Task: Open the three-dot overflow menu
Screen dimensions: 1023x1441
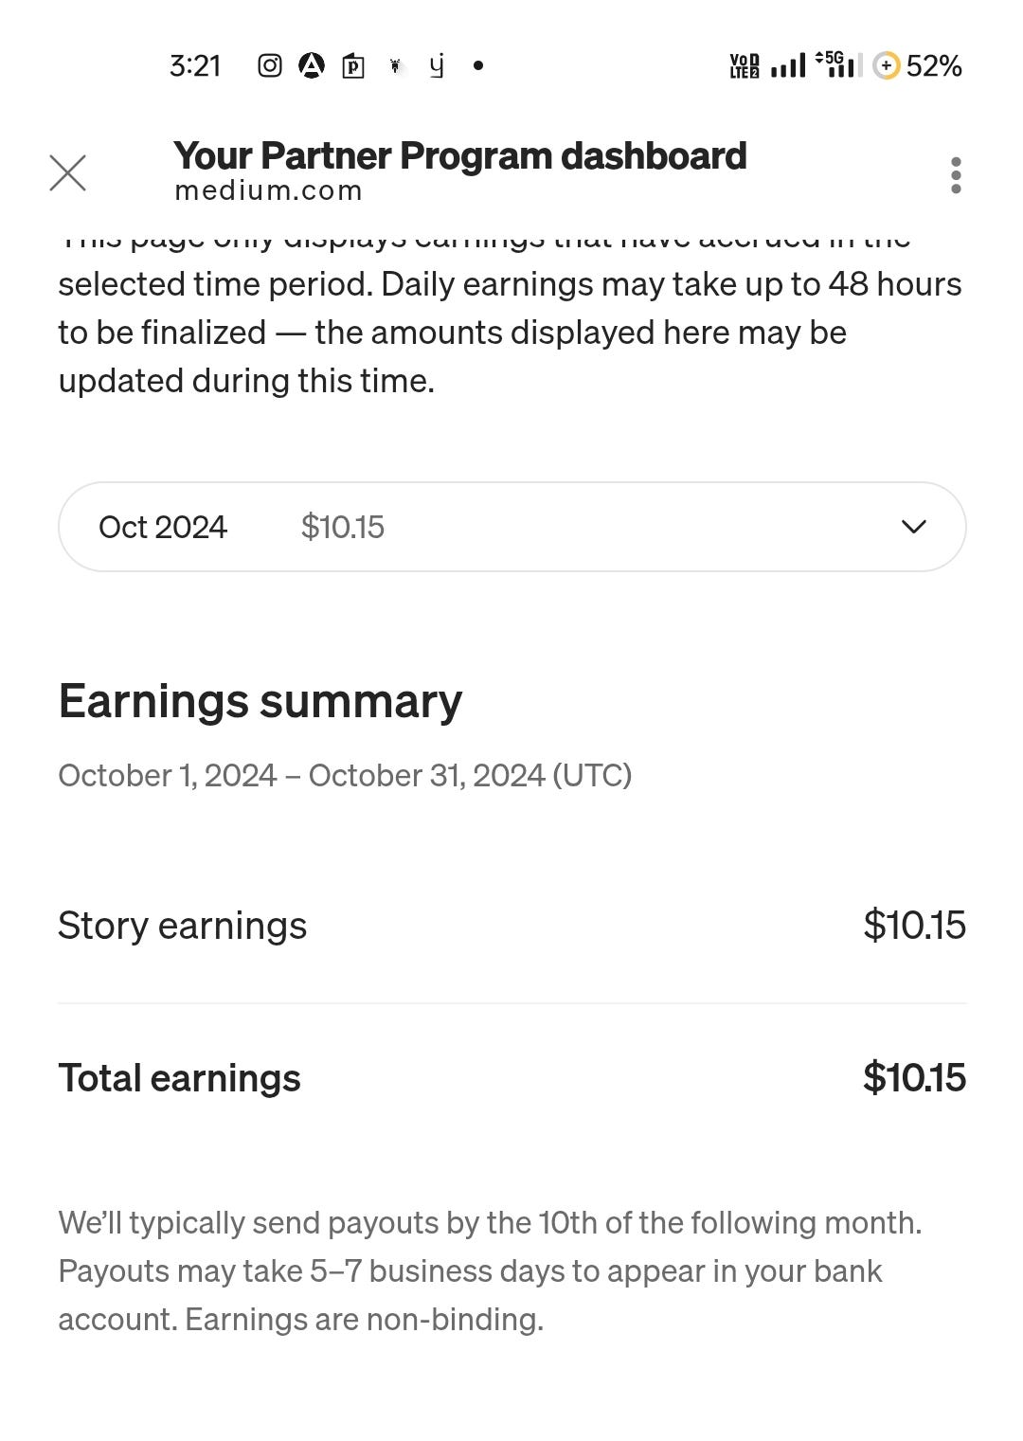Action: (956, 175)
